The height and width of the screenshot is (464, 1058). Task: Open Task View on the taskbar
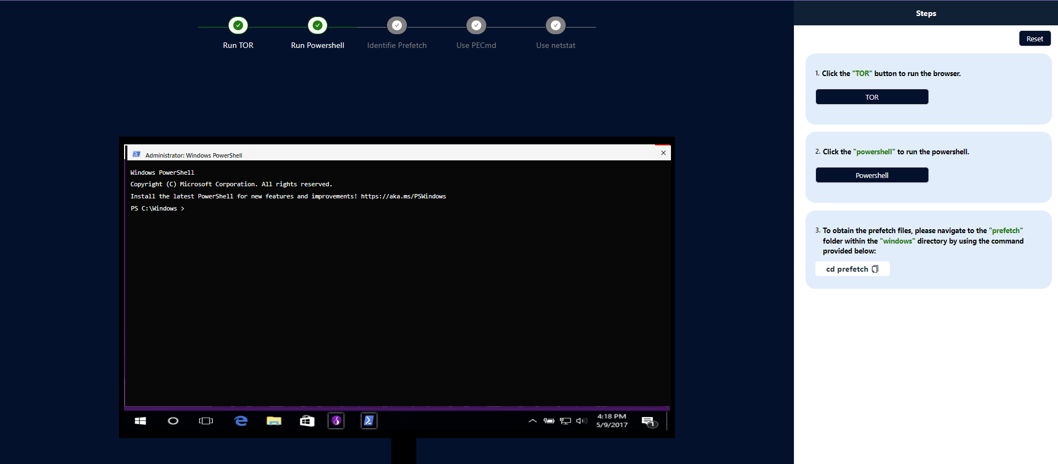click(206, 421)
